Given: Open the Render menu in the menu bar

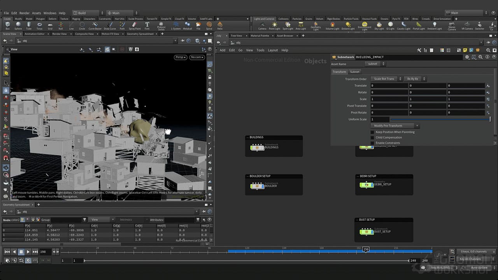Looking at the screenshot, I should (x=25, y=12).
